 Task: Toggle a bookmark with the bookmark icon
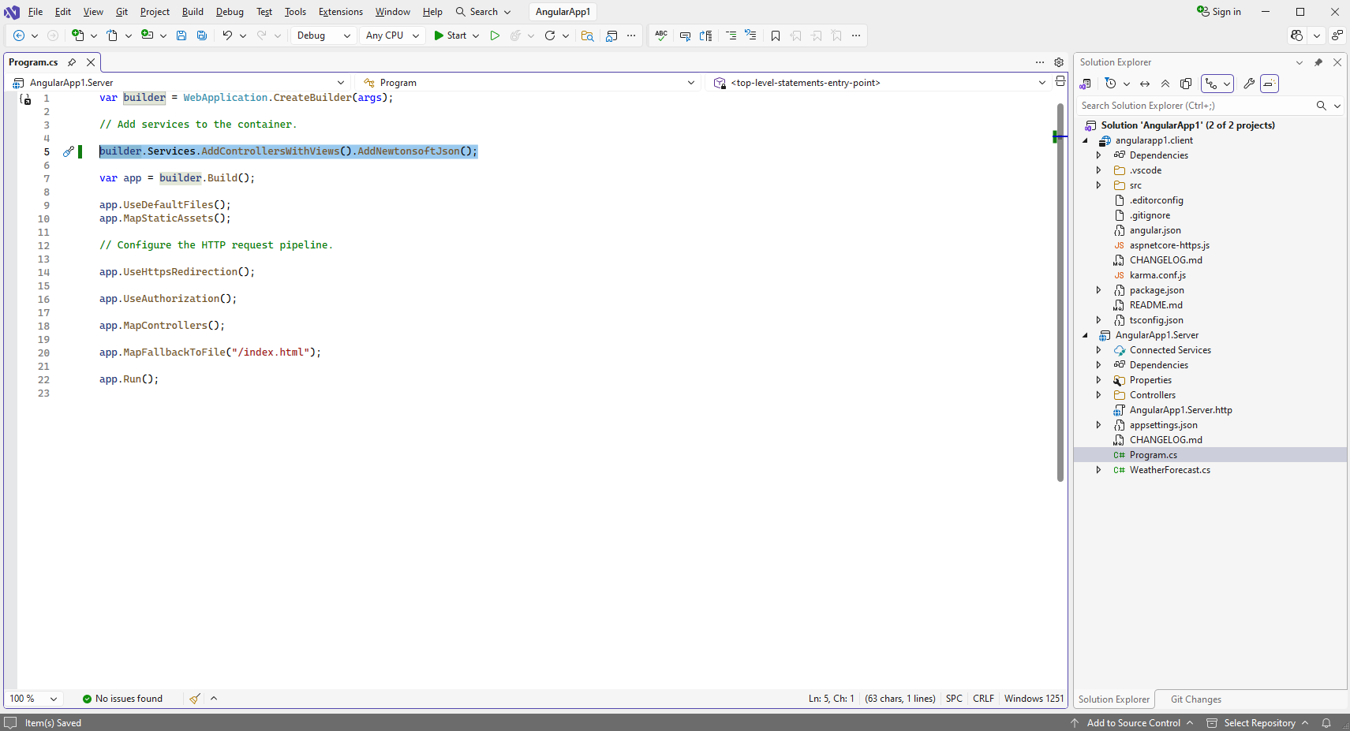click(776, 35)
